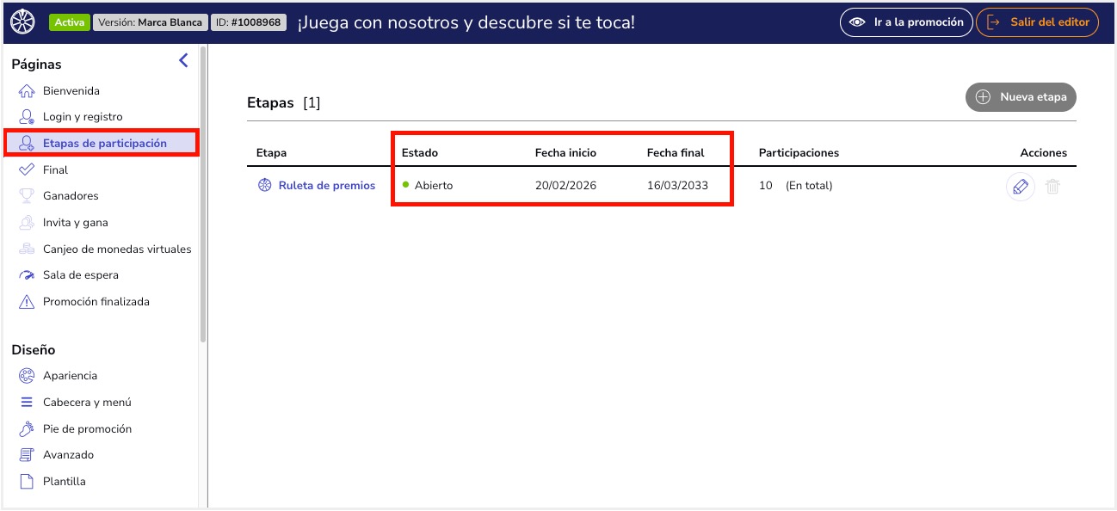The image size is (1117, 511).
Task: Edit the Ruleta de premios stage
Action: [1021, 186]
